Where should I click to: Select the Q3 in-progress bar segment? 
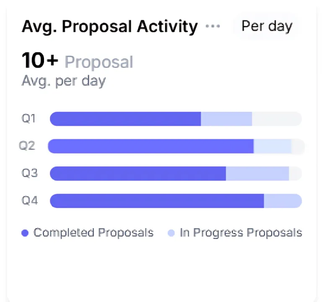click(257, 174)
